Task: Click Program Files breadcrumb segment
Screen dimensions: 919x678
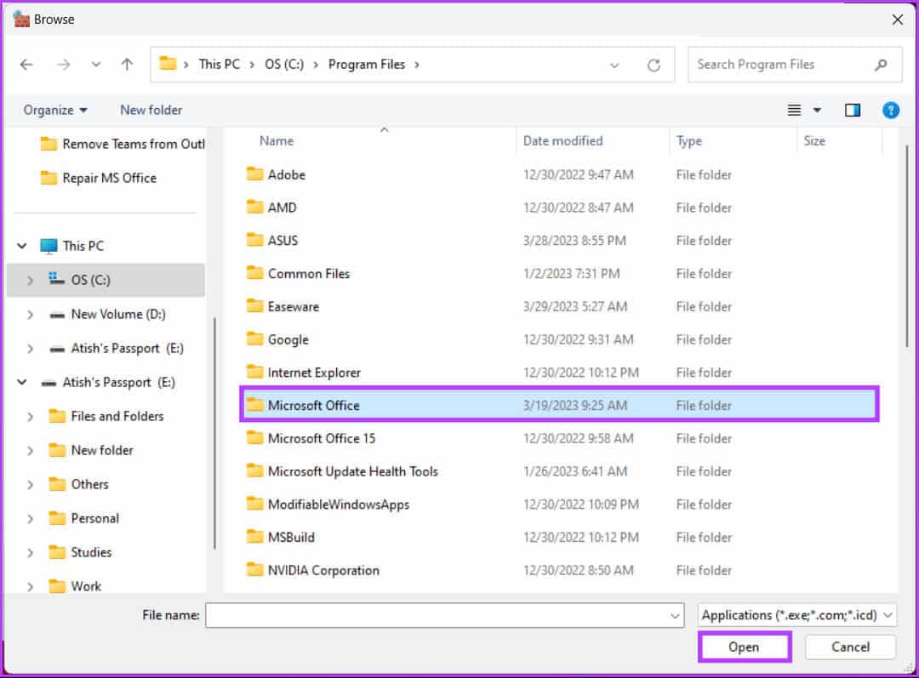Action: [366, 65]
